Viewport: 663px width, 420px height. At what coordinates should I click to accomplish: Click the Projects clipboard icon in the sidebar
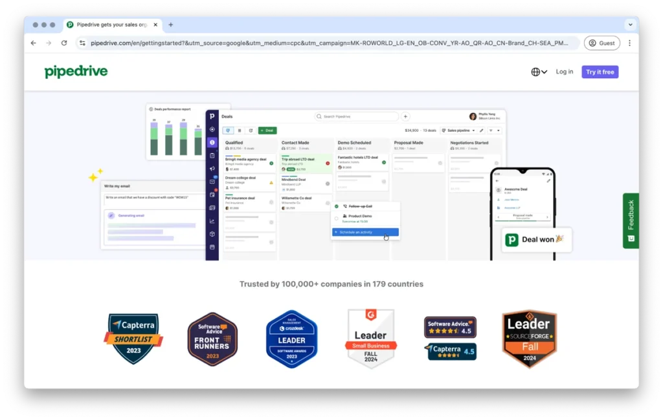click(x=212, y=156)
